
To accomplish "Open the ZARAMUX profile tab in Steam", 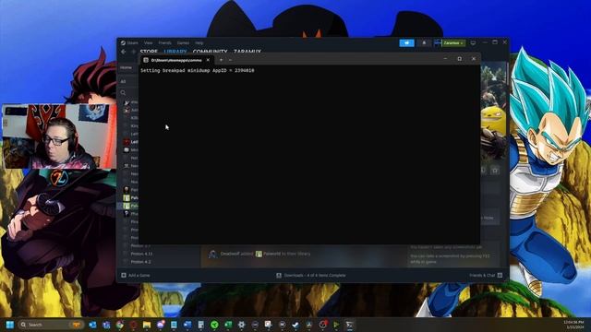I will [x=247, y=52].
